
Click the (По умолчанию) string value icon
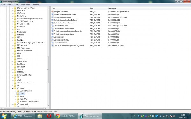coord(53,11)
